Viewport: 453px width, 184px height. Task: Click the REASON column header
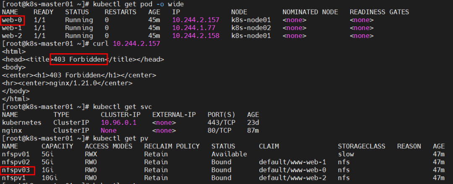[x=409, y=146]
